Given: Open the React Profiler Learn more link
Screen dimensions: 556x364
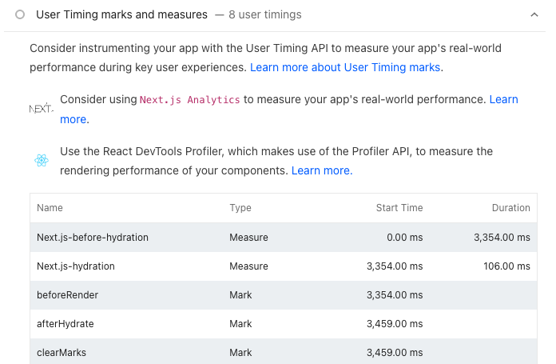Looking at the screenshot, I should click(321, 170).
